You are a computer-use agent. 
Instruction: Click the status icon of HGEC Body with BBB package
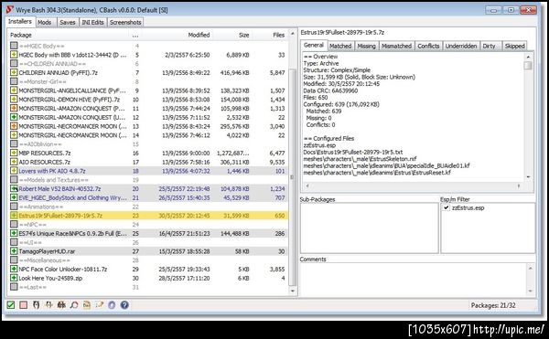14,55
